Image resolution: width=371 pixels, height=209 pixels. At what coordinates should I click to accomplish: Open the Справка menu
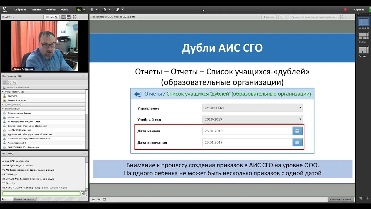pos(359,10)
